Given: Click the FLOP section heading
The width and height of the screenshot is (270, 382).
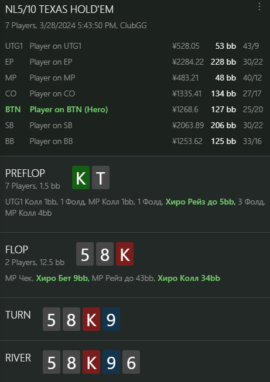Looking at the screenshot, I should click(17, 249).
